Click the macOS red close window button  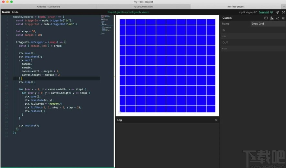(3, 2)
